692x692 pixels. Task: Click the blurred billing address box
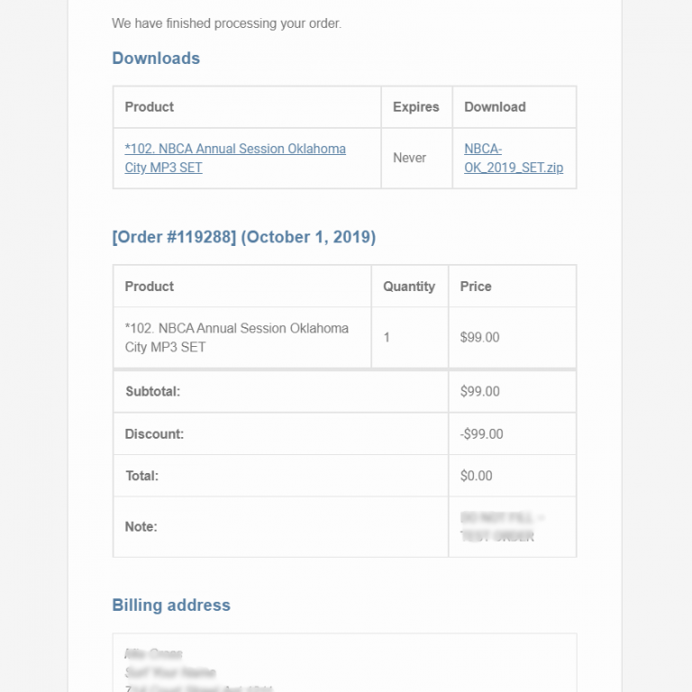344,665
